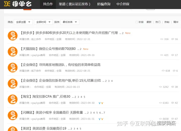Click reply bubble icon beside 17
The width and height of the screenshot is (181, 131).
[x=172, y=55]
